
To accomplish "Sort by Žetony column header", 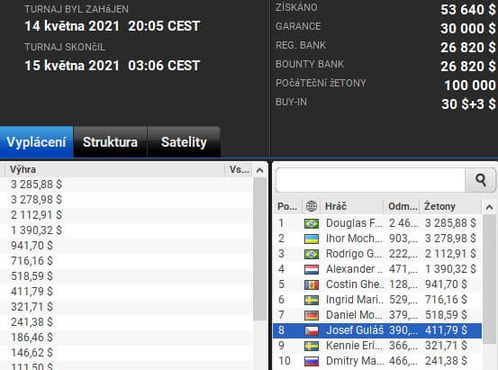I will coord(450,206).
